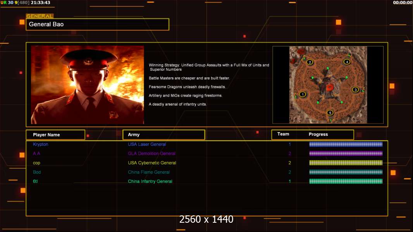The width and height of the screenshot is (413, 232).
Task: Select start position marker 4 on the map
Action: (x=347, y=62)
